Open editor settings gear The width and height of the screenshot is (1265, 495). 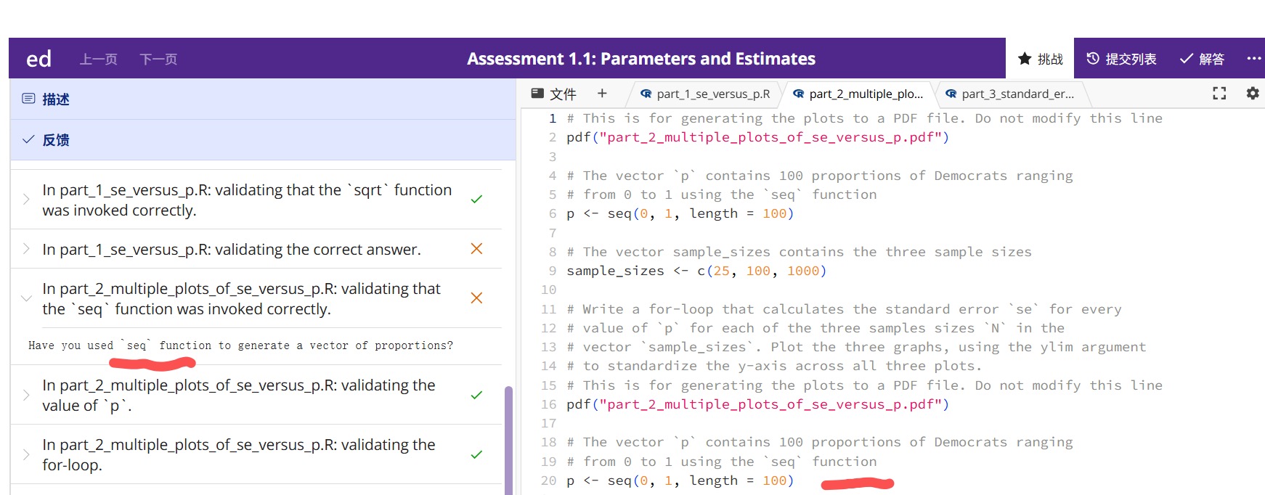1253,93
